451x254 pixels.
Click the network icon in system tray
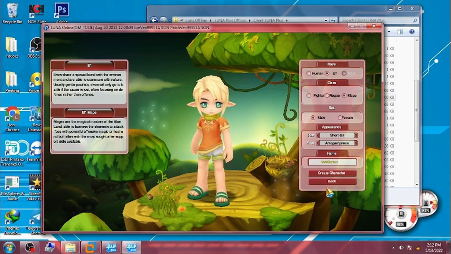[418, 248]
